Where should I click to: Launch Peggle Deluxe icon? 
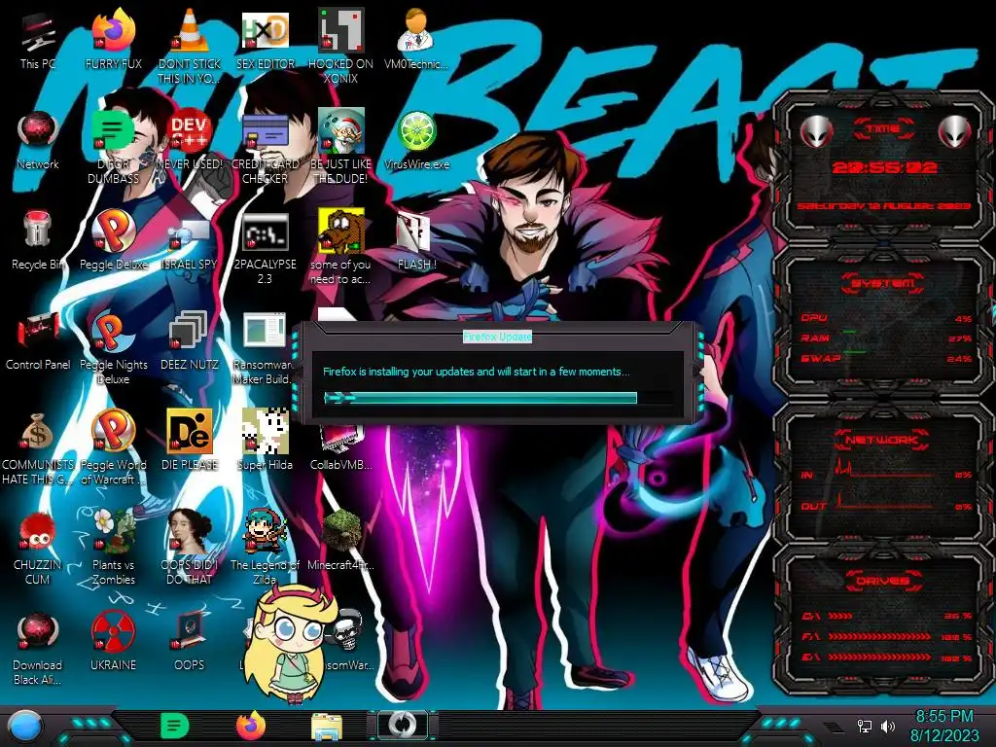[113, 231]
